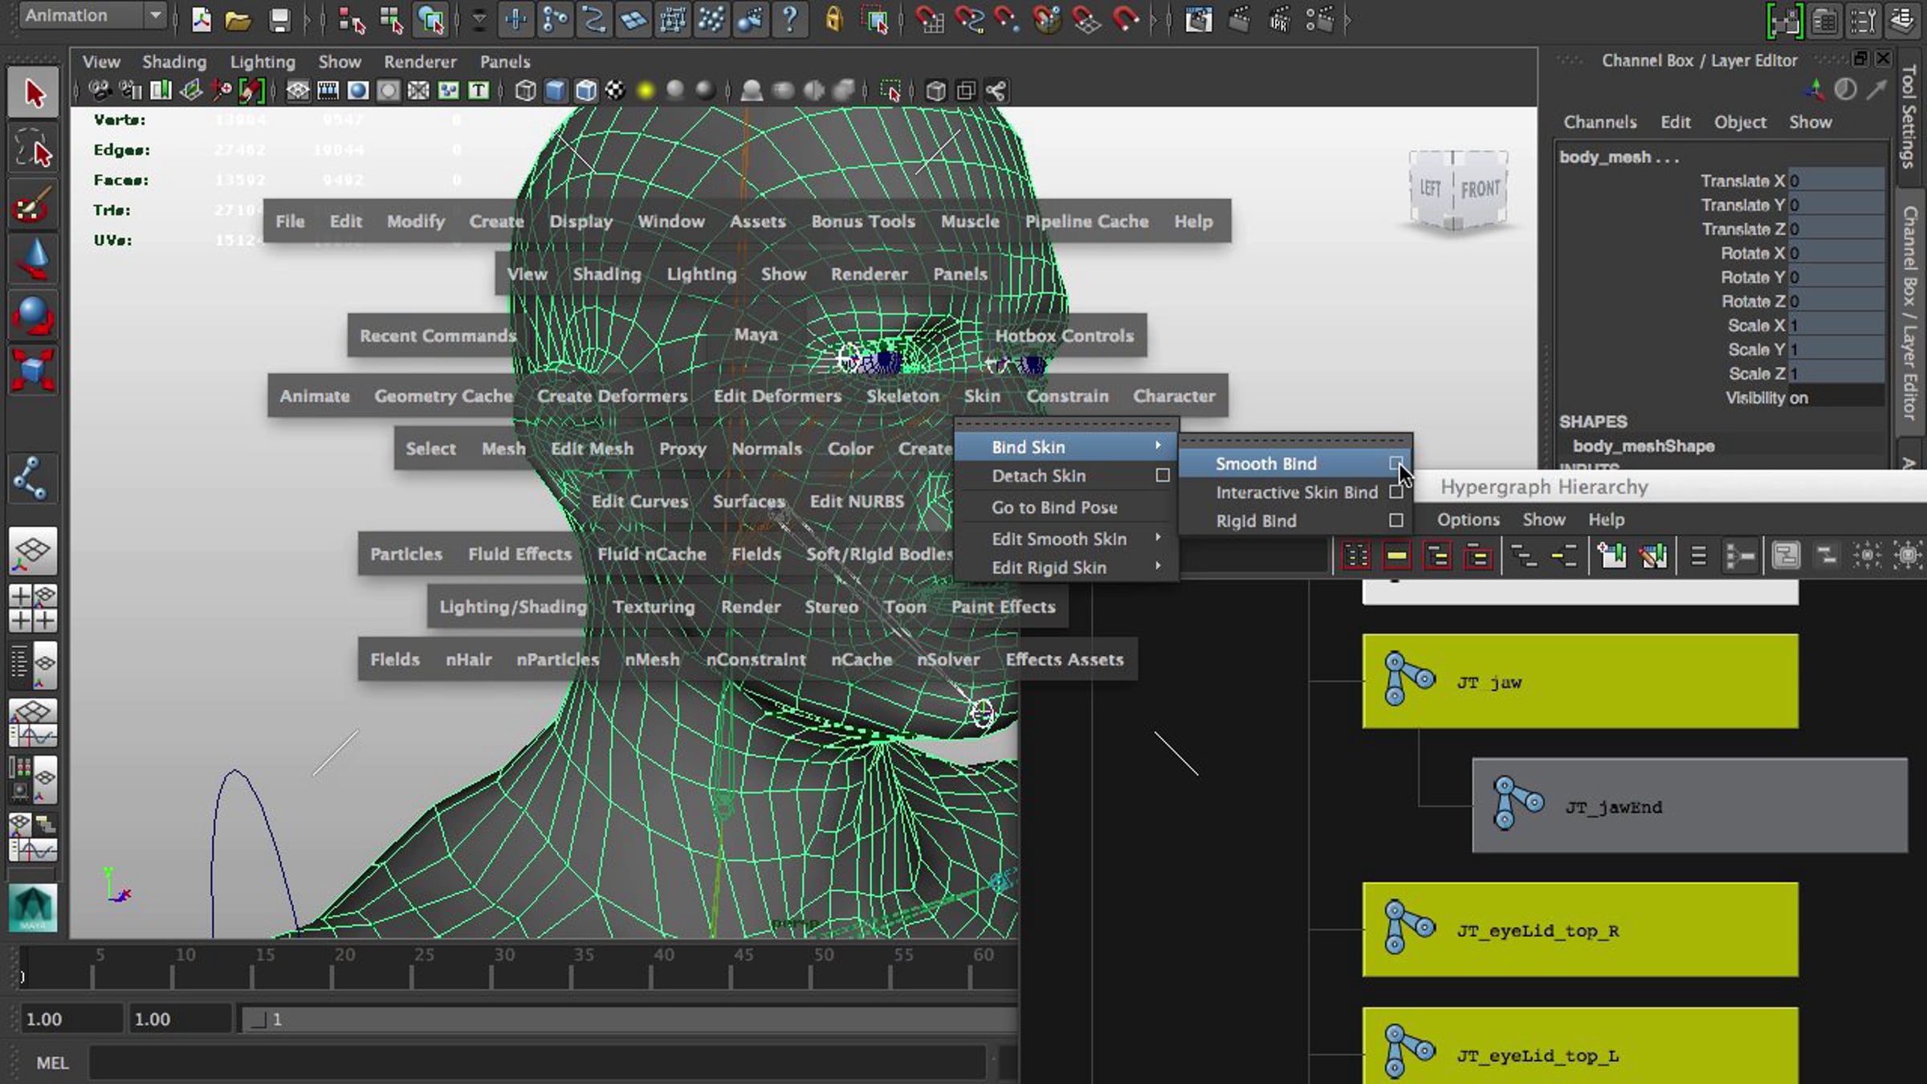Toggle wireframe on shaded cube icon
The width and height of the screenshot is (1927, 1084).
[585, 91]
